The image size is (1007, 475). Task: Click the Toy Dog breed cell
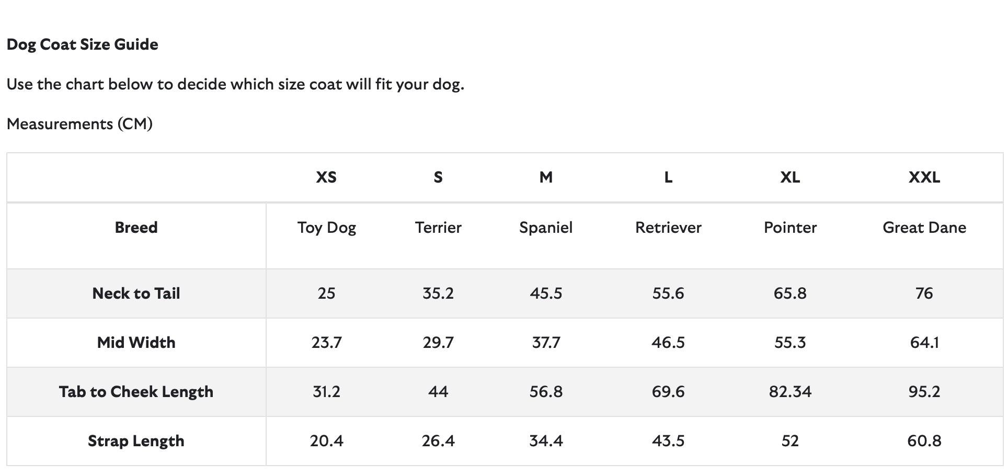pyautogui.click(x=326, y=228)
